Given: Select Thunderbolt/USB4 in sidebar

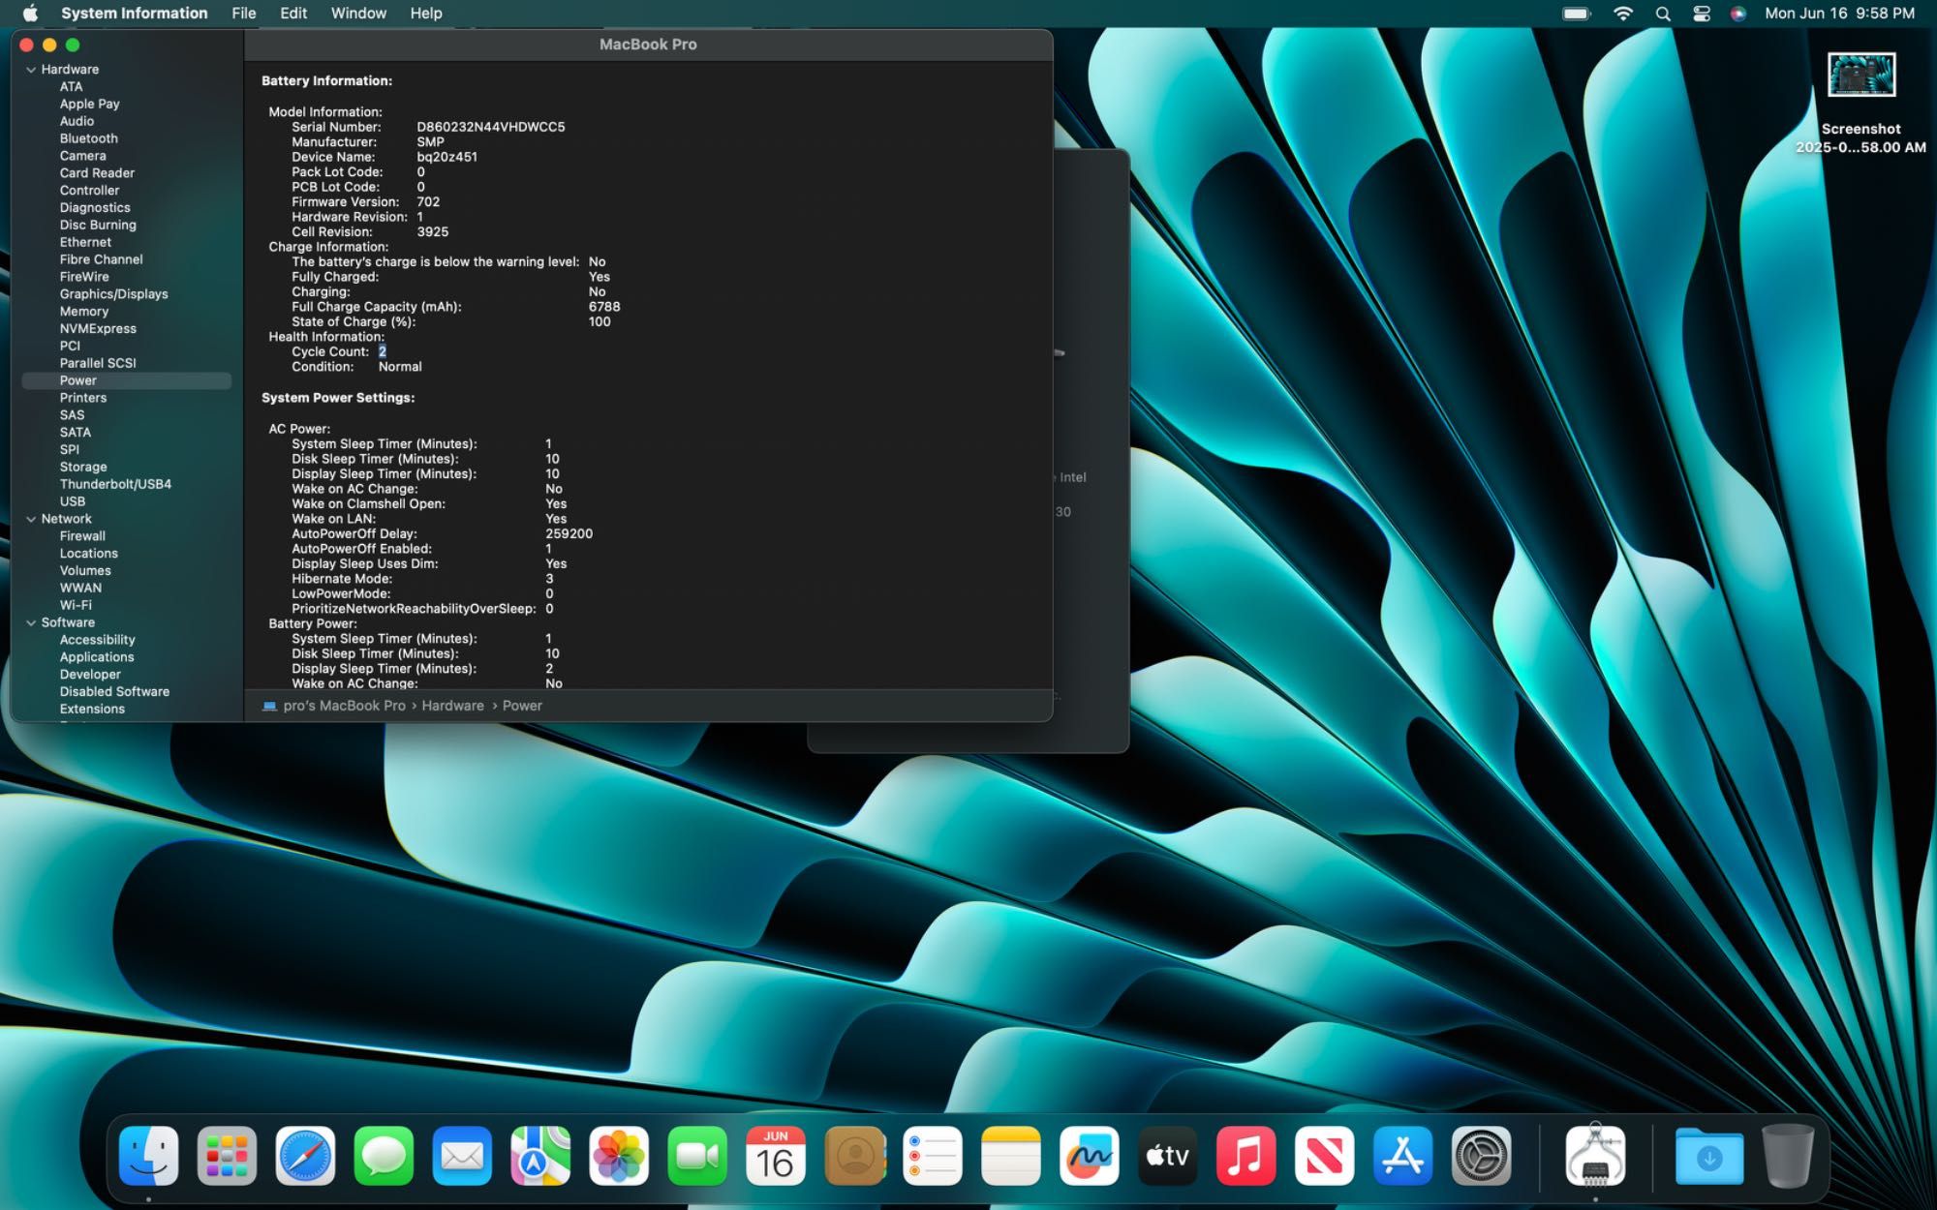Looking at the screenshot, I should coord(115,484).
